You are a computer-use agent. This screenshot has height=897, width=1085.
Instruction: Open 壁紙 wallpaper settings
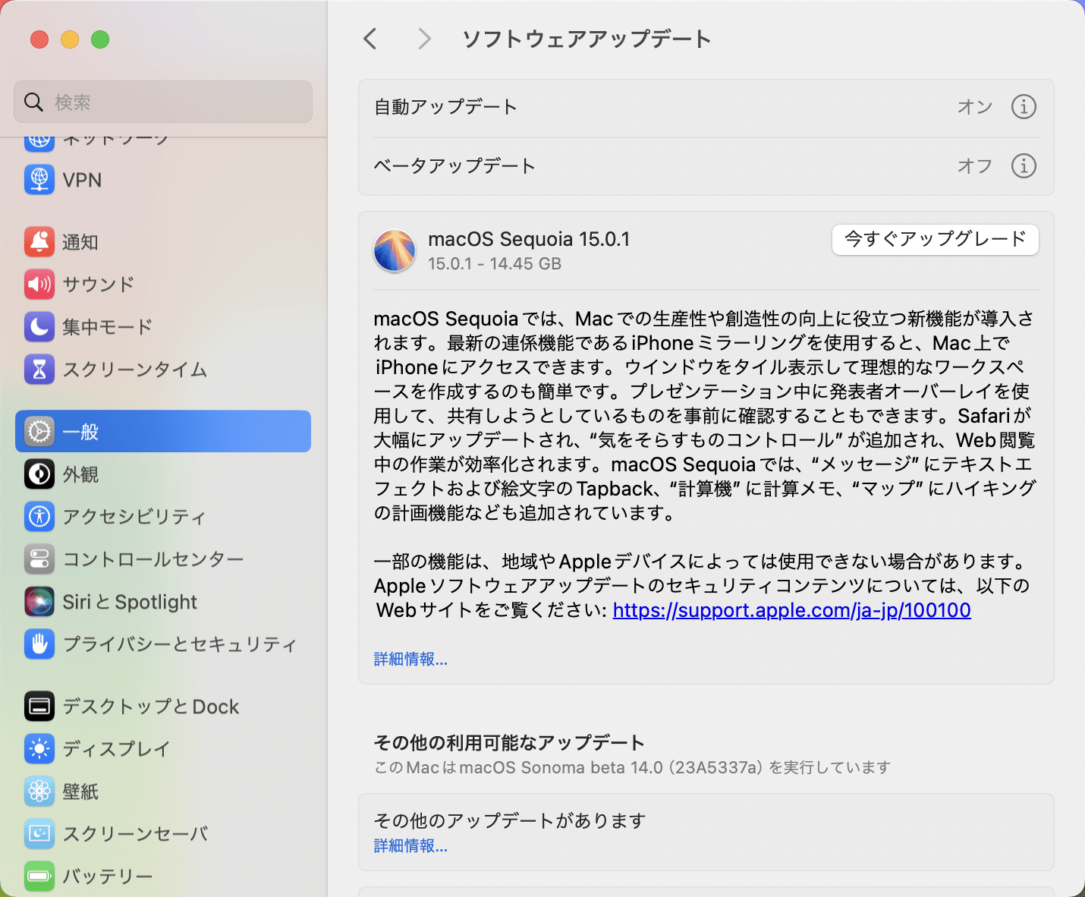(80, 792)
